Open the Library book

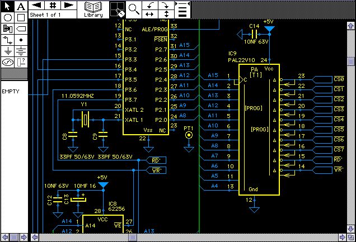point(93,8)
